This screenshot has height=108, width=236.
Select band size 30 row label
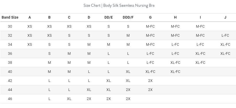click(10, 26)
